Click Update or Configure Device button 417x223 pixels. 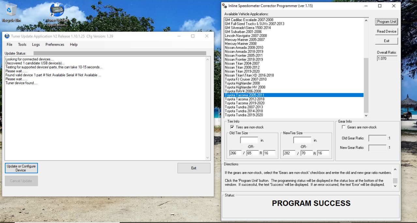pyautogui.click(x=21, y=168)
